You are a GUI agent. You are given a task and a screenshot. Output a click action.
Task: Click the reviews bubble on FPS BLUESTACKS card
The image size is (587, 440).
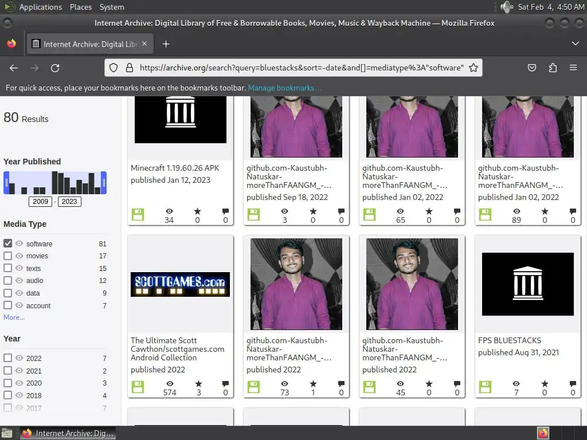[x=573, y=383]
